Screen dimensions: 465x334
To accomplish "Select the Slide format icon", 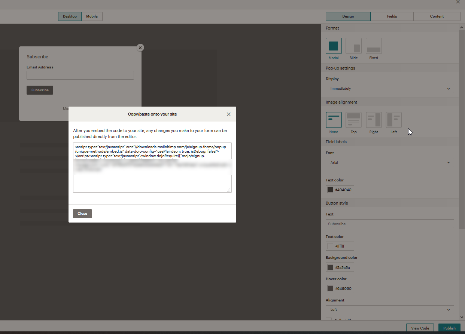I will [x=354, y=46].
